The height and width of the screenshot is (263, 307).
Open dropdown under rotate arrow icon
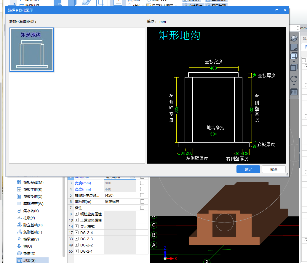coord(294,85)
